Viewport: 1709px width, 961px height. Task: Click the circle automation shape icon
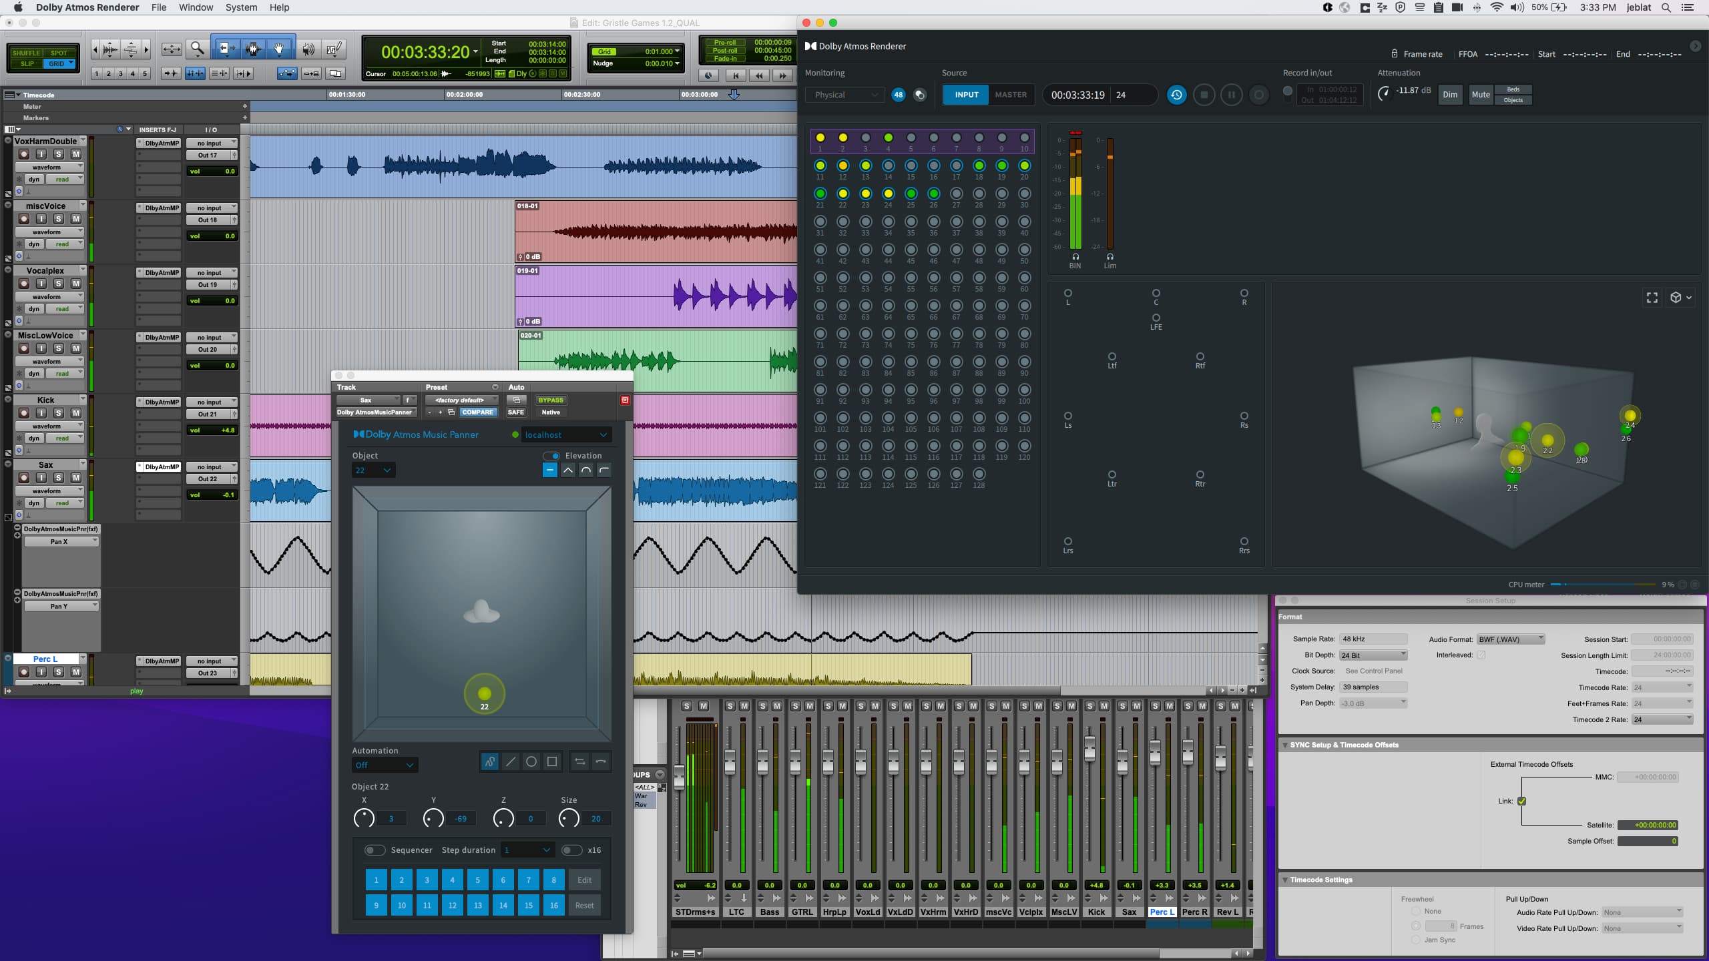531,761
